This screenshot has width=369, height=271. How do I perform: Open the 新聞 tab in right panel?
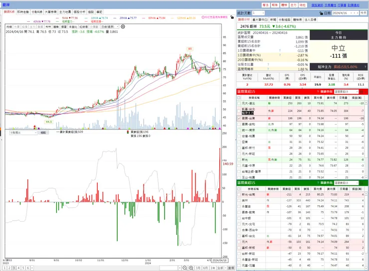273,20
